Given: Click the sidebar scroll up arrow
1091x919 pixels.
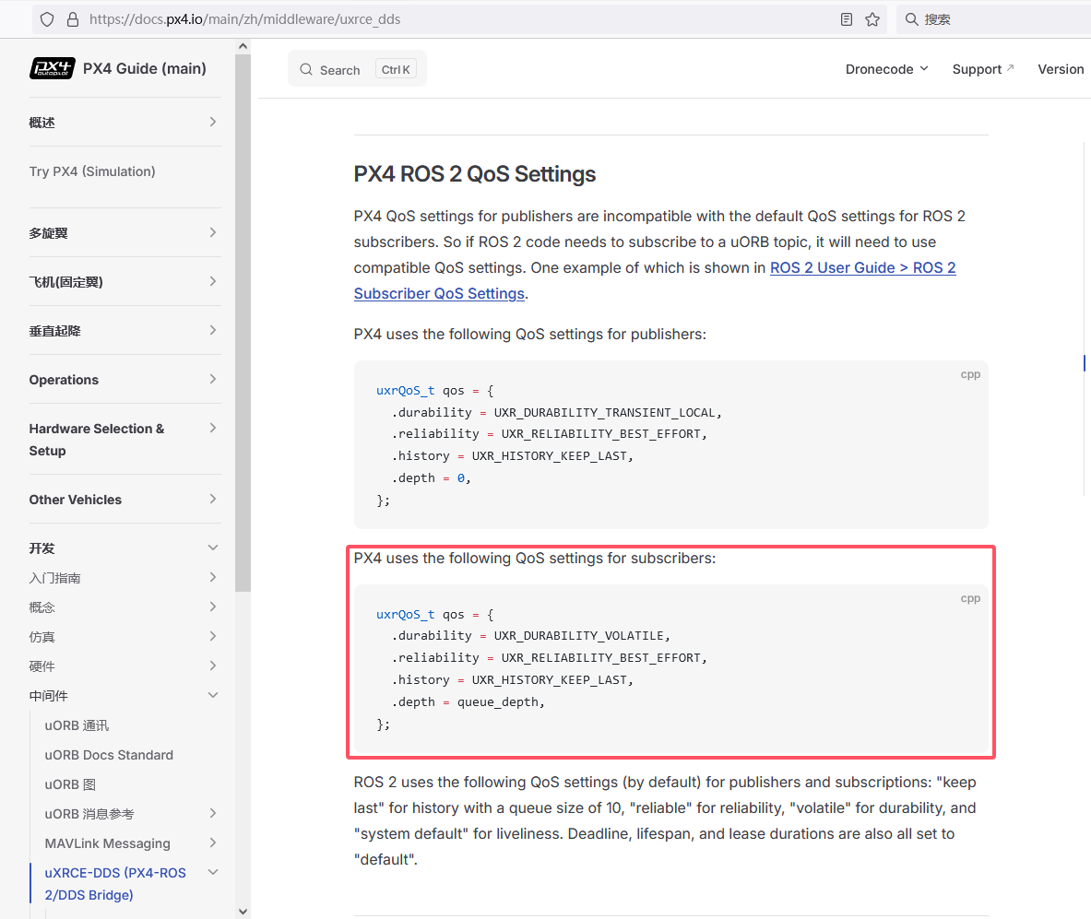Looking at the screenshot, I should click(243, 47).
